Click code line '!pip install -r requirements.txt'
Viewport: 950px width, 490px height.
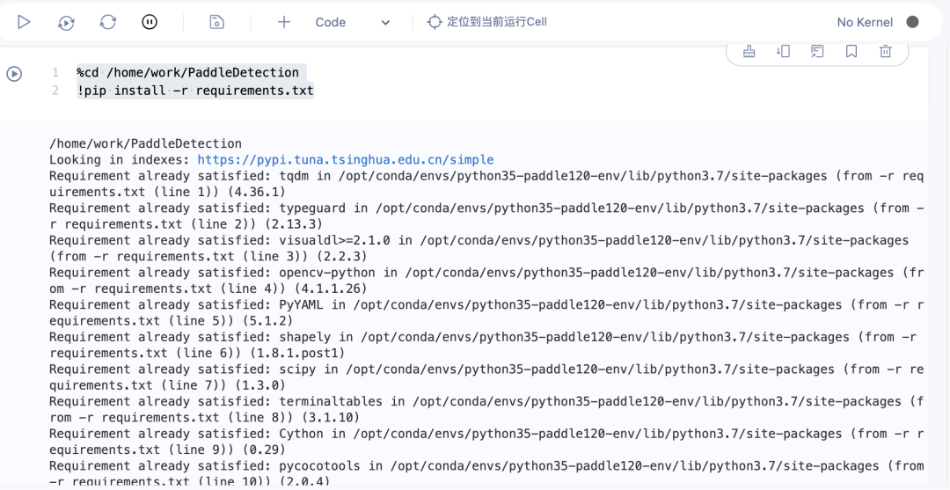tap(195, 91)
